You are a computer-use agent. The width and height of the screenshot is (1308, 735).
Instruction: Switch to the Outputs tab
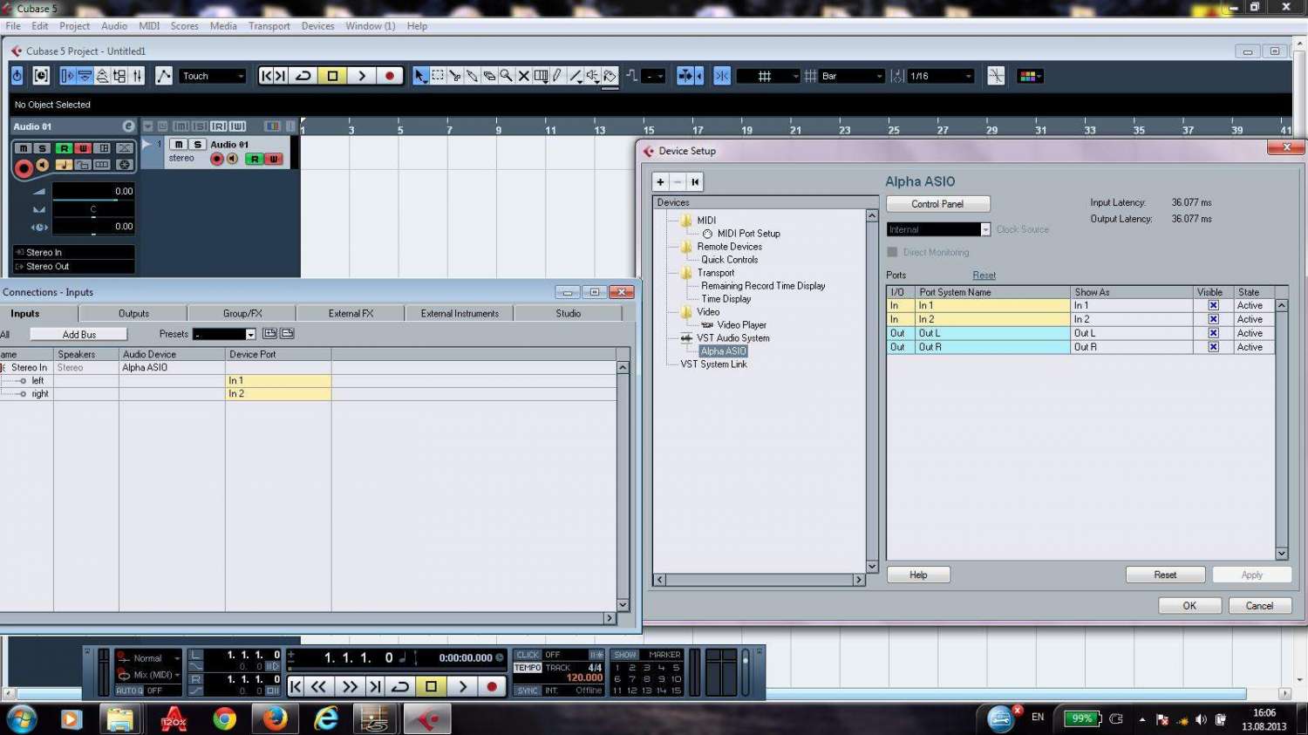click(x=133, y=314)
